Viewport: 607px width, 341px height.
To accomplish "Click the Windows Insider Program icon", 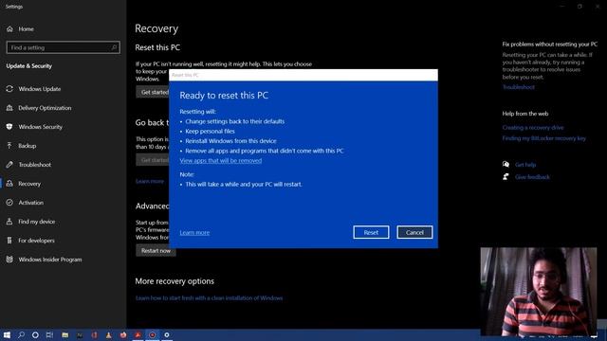I will click(x=9, y=260).
